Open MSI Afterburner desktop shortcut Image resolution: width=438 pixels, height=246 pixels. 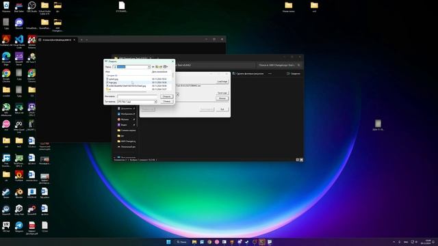(x=6, y=109)
